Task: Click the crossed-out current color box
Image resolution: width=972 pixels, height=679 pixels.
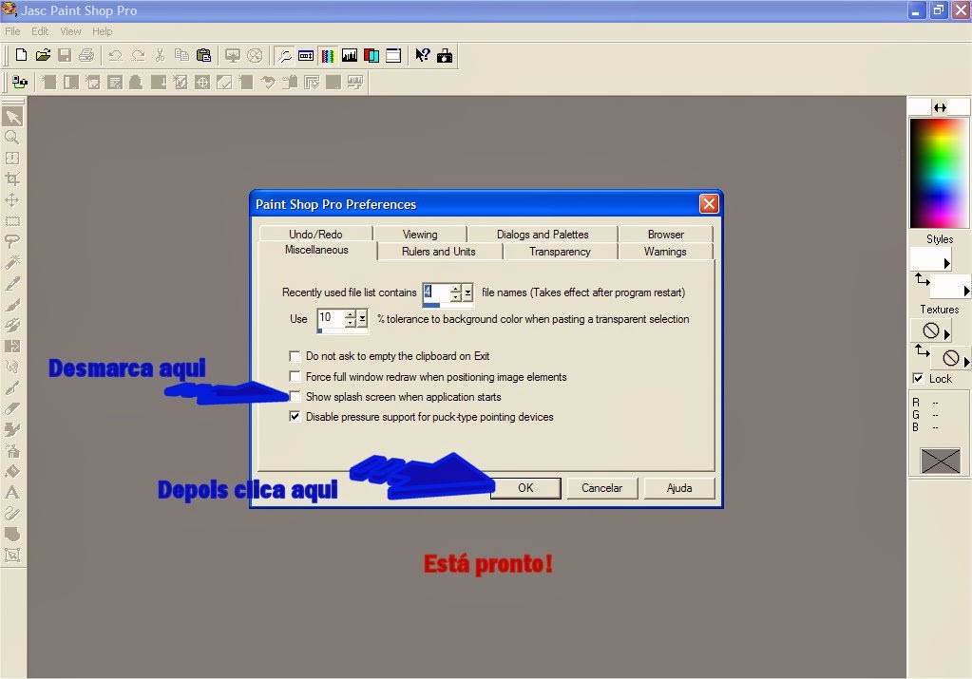Action: 941,461
